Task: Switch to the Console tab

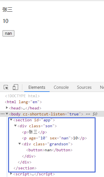Action: point(61,87)
